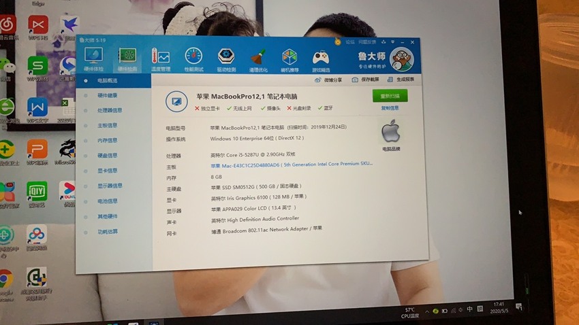
Task: Open the 论坛 forum link
Action: pos(350,42)
